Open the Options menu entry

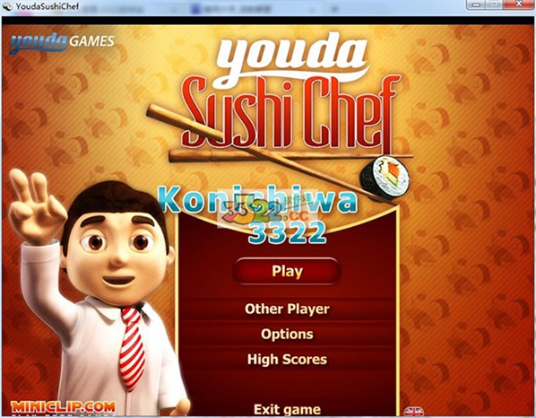click(287, 334)
